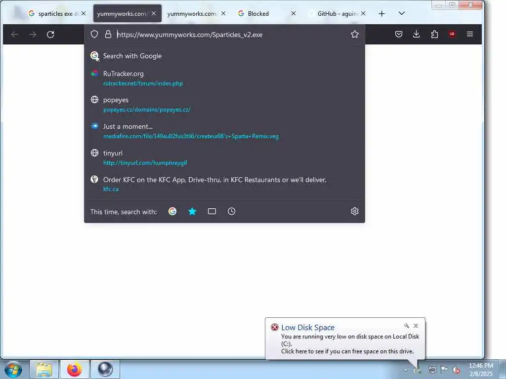Open network tray icon
The image size is (506, 379).
pos(432,370)
